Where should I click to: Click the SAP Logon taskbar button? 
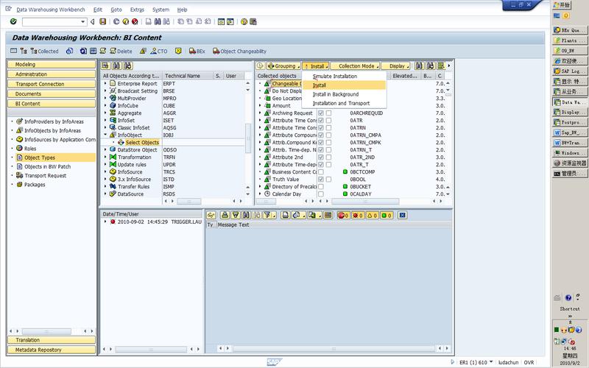569,71
